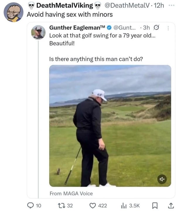Click the "From MAGA Voice" source link
The width and height of the screenshot is (179, 211).
(71, 193)
